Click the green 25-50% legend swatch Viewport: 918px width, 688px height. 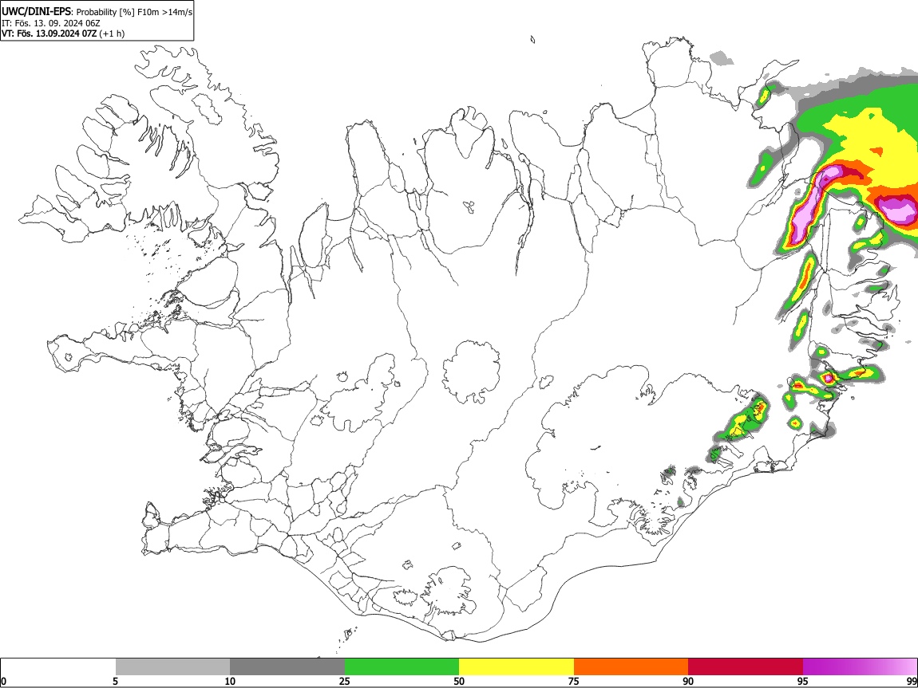pos(402,667)
